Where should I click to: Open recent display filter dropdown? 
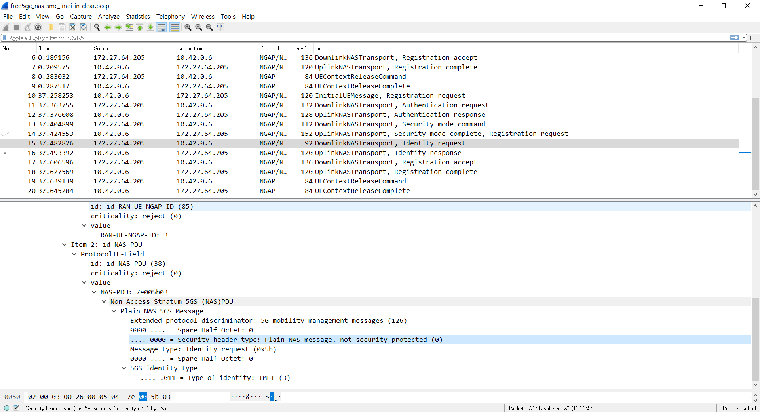(744, 38)
